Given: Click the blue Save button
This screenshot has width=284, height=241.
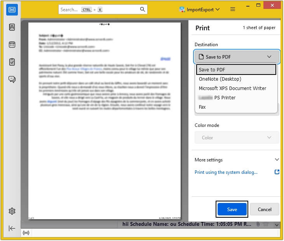Looking at the screenshot, I should [232, 209].
